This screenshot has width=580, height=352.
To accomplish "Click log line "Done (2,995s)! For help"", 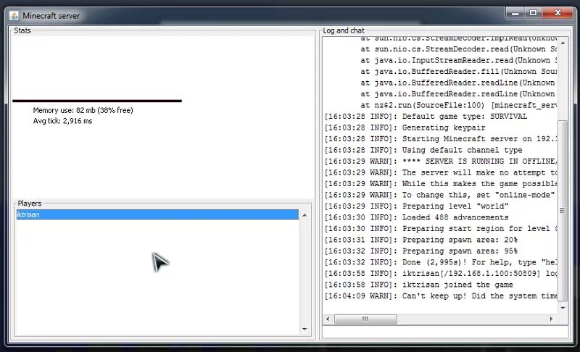I will [441, 262].
